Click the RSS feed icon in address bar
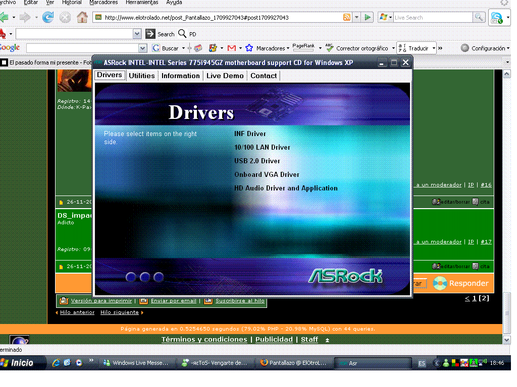Image resolution: width=517 pixels, height=387 pixels. [347, 17]
